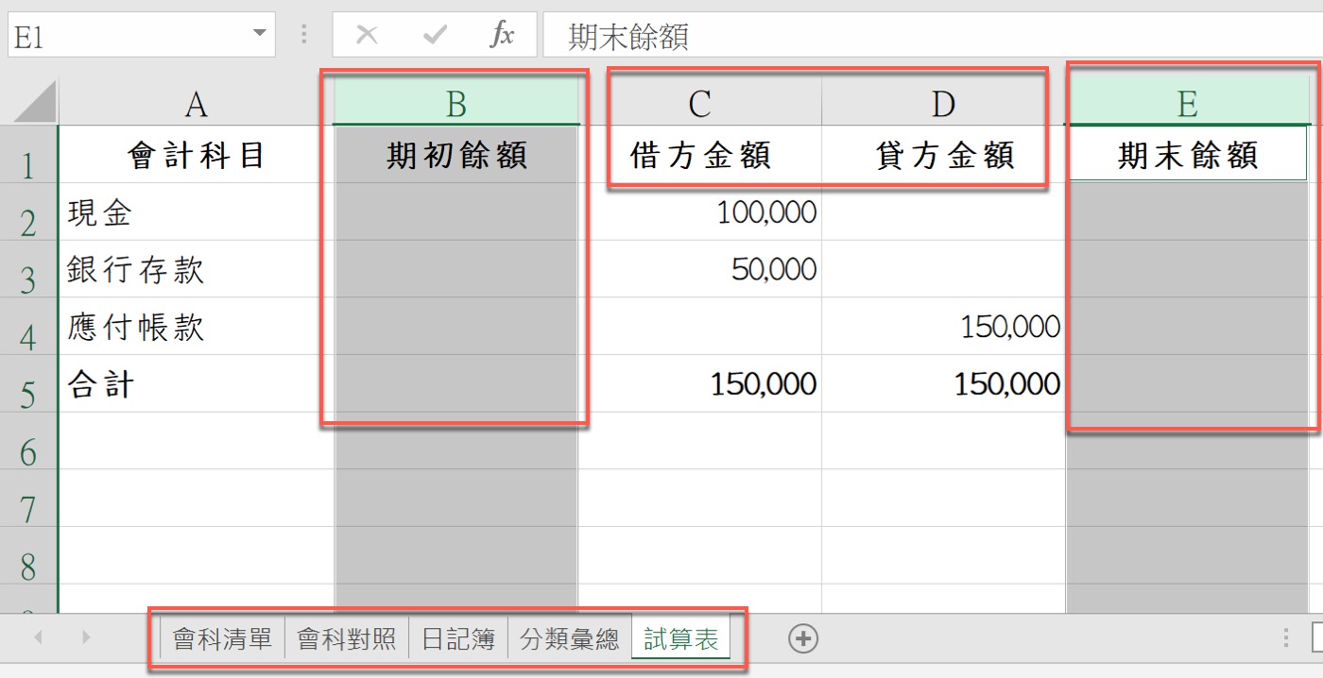
Task: Open the Insert Function dialog
Action: 501,34
